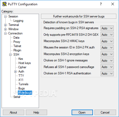The image size is (119, 117).
Task: Select Auth category
Action: pos(21,71)
